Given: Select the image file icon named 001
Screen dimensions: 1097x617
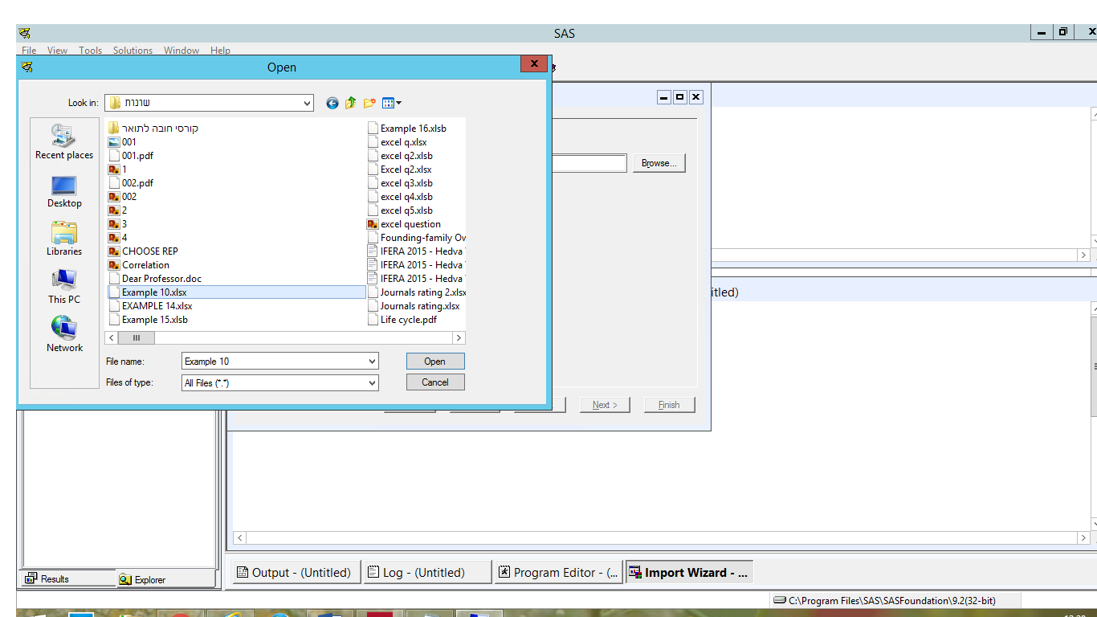Looking at the screenshot, I should (114, 142).
